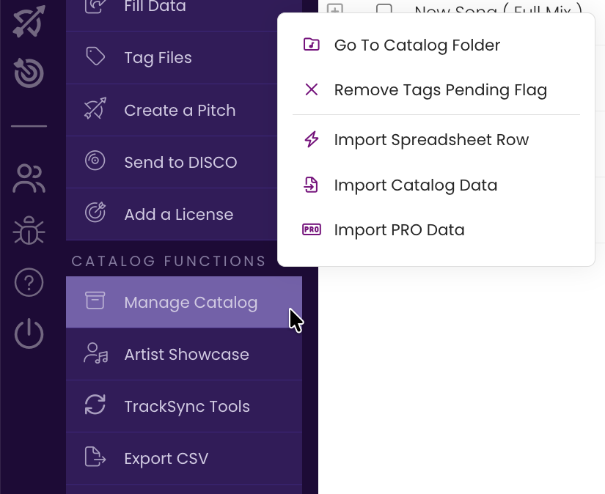Image resolution: width=605 pixels, height=494 pixels.
Task: Open the help question mark icon
Action: [29, 282]
